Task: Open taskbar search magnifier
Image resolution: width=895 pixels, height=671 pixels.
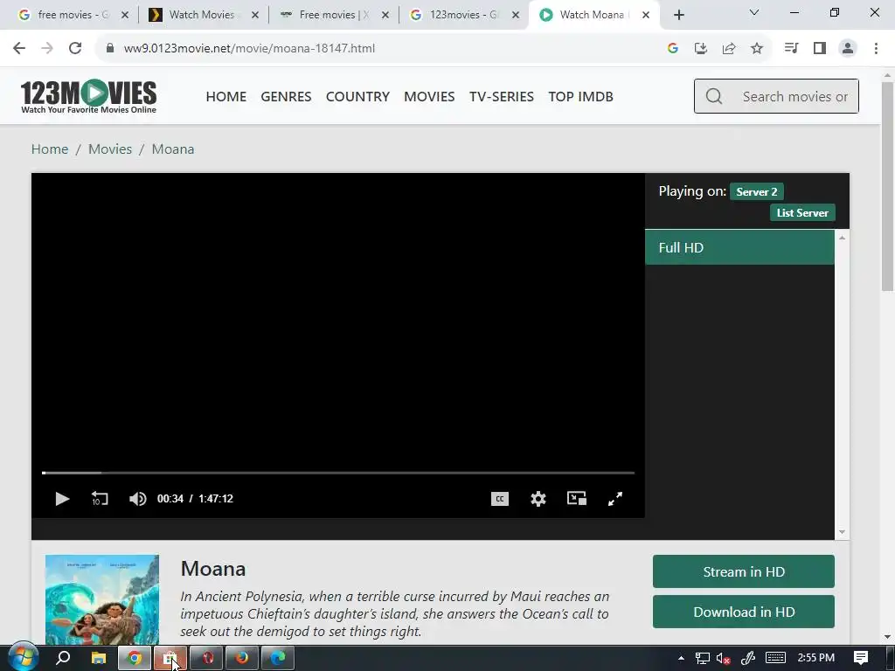Action: coord(63,658)
